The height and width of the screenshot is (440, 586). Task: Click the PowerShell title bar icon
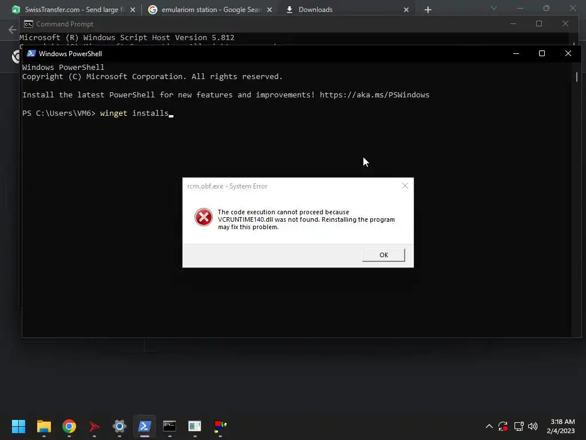click(31, 53)
